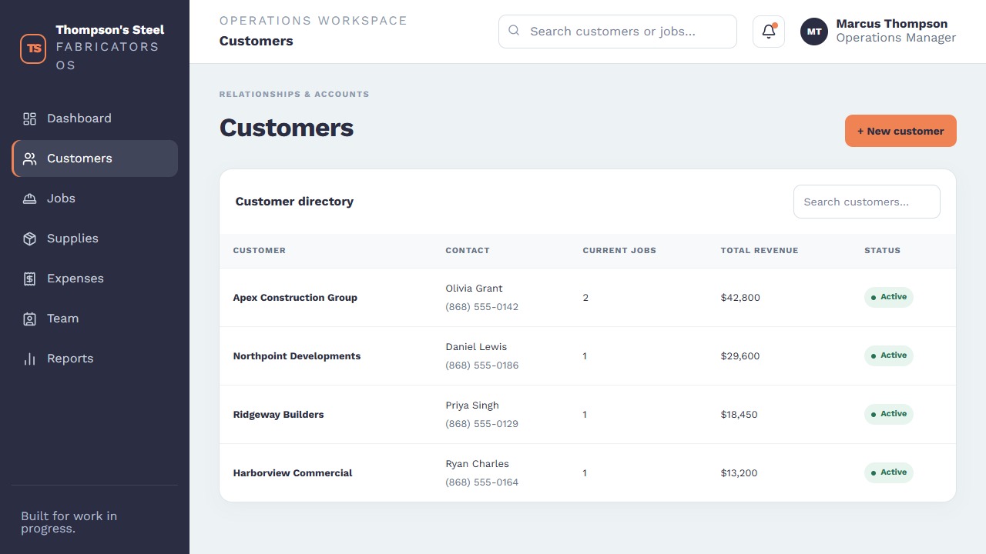Viewport: 986px width, 554px height.
Task: Click the New customer button
Action: [x=900, y=131]
